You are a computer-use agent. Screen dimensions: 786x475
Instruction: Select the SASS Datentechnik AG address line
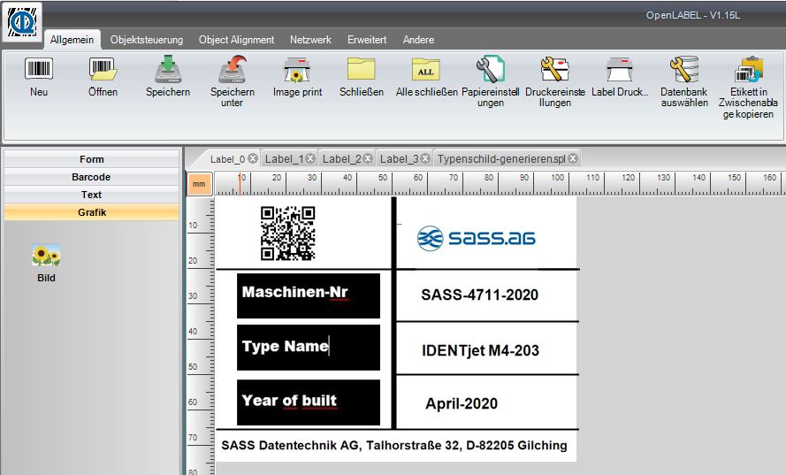pos(394,446)
